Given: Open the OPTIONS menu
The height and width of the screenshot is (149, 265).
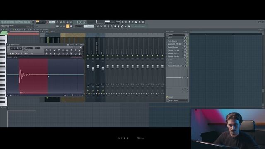Looking at the screenshot, I should [21, 22].
